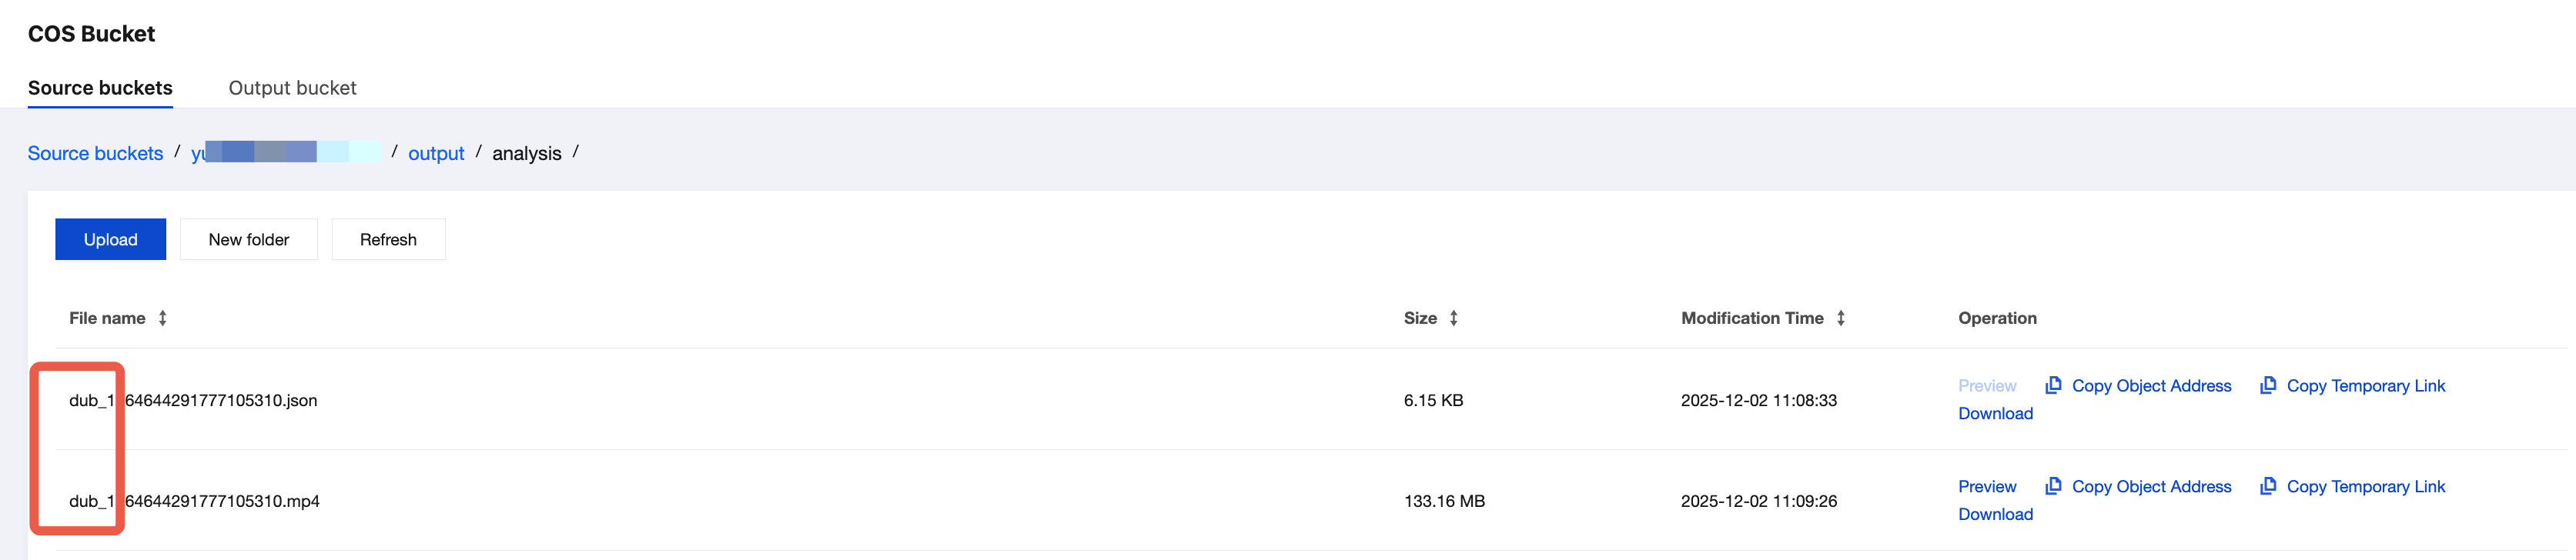Refresh the file list
The width and height of the screenshot is (2576, 560).
click(388, 240)
